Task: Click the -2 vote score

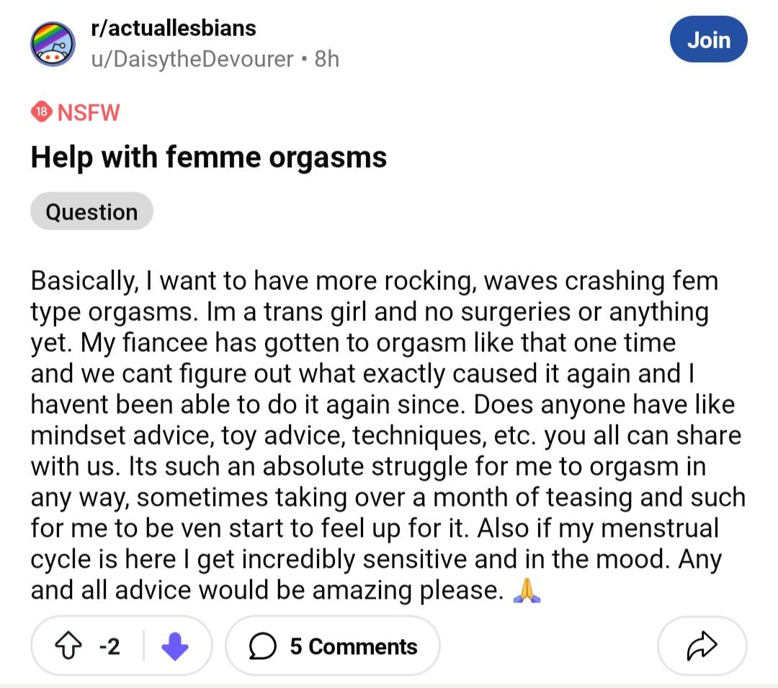Action: [x=109, y=646]
